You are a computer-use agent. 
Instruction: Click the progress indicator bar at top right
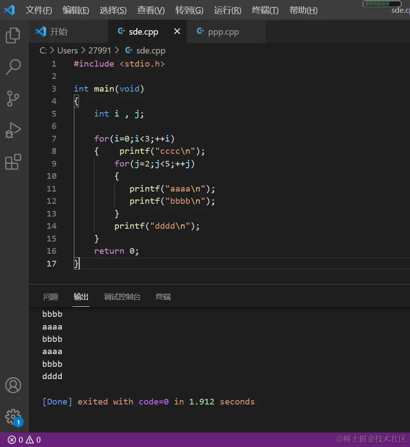[x=382, y=4]
